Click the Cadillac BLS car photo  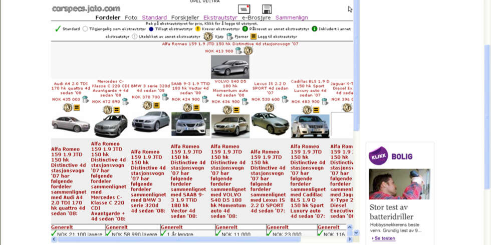pyautogui.click(x=310, y=126)
